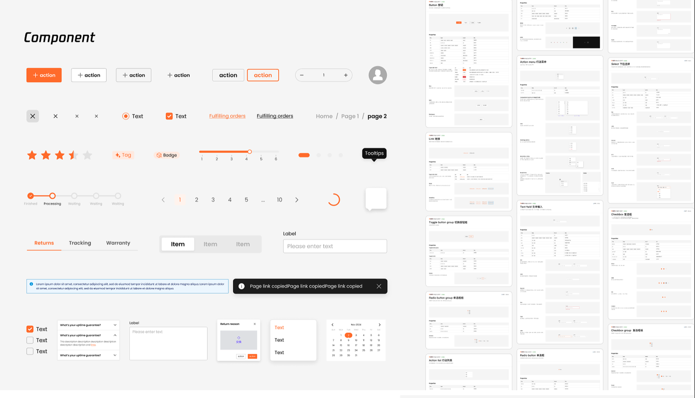This screenshot has height=398, width=695.
Task: Click the orange loading spinner
Action: (334, 200)
